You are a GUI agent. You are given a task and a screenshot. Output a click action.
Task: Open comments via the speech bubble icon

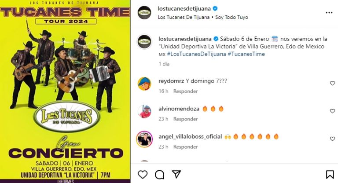(x=159, y=175)
